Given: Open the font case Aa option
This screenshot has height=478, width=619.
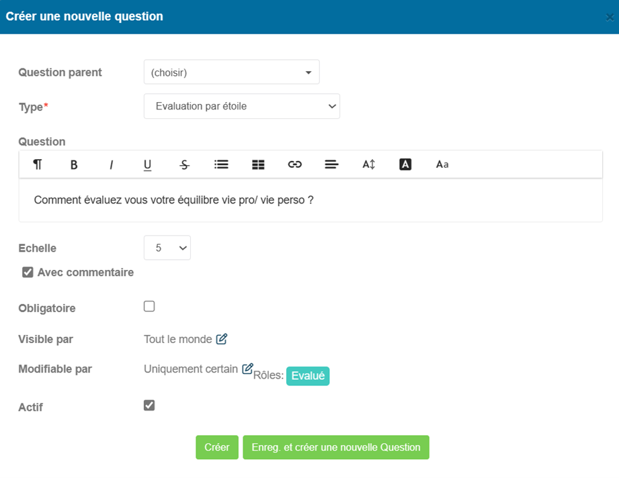Looking at the screenshot, I should (x=442, y=164).
